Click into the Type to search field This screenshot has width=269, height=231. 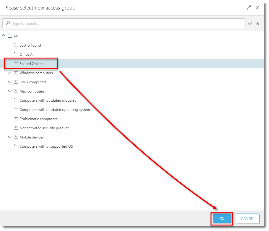click(125, 24)
